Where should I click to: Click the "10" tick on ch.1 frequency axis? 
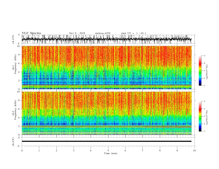point(19,46)
